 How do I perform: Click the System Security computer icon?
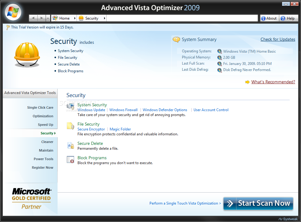70,106
